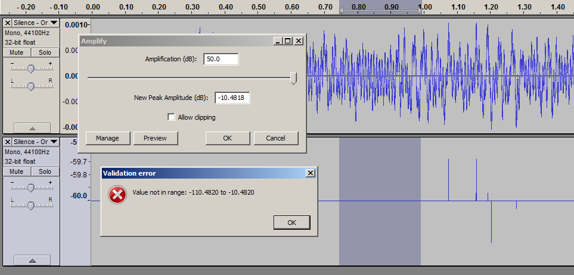Enable the Allow clipping checkbox

tap(172, 117)
